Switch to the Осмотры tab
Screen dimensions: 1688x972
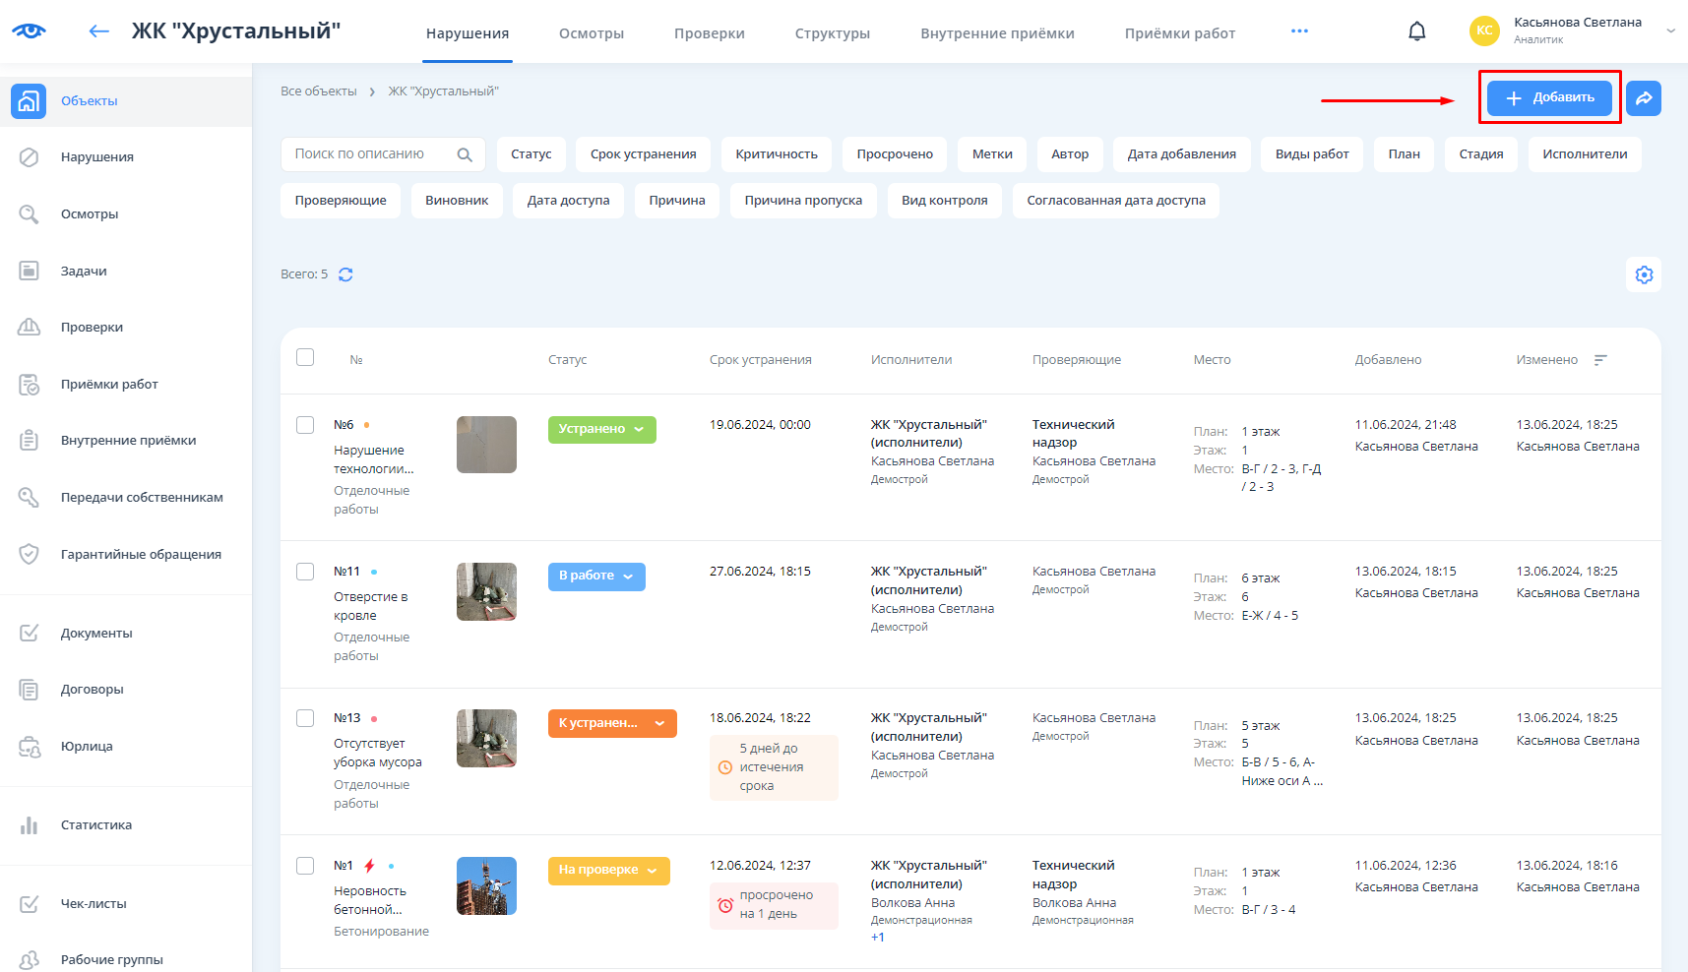[591, 33]
